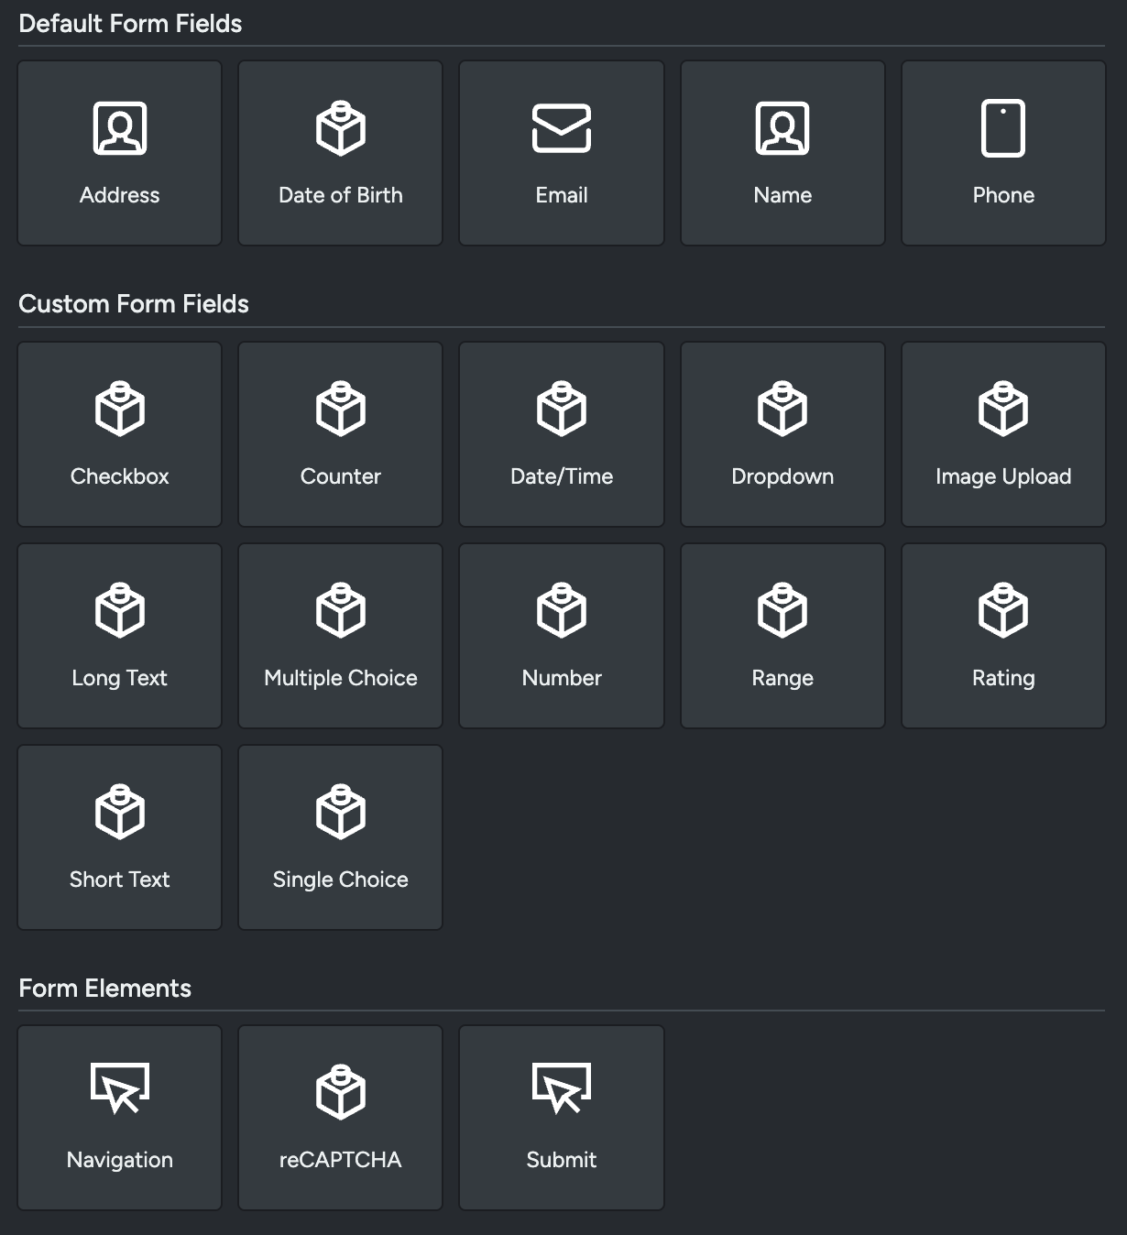
Task: Choose the Short Text field
Action: 120,837
